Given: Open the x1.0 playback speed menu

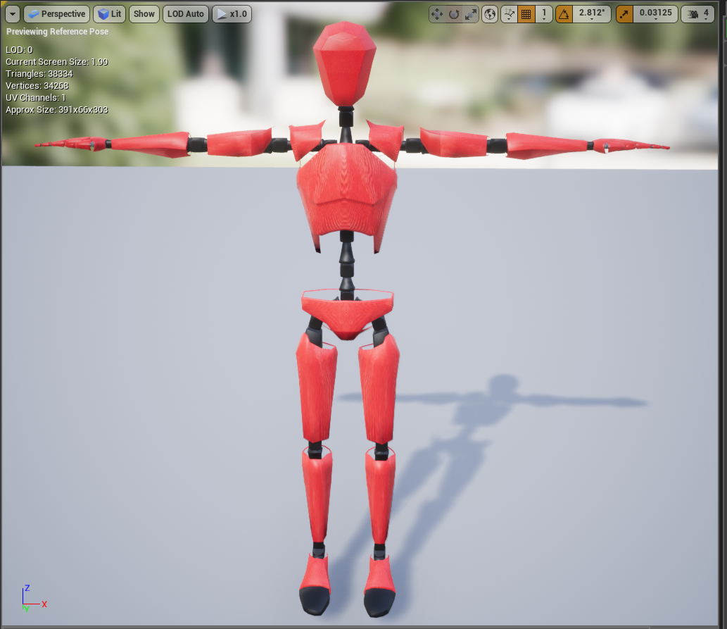Looking at the screenshot, I should coord(232,14).
